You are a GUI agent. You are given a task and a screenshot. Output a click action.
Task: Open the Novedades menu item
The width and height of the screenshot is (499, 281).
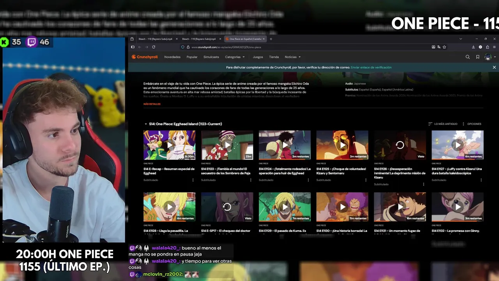[x=172, y=57]
